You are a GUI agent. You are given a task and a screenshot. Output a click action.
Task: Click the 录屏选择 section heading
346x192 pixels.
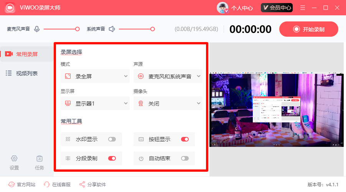pos(71,52)
